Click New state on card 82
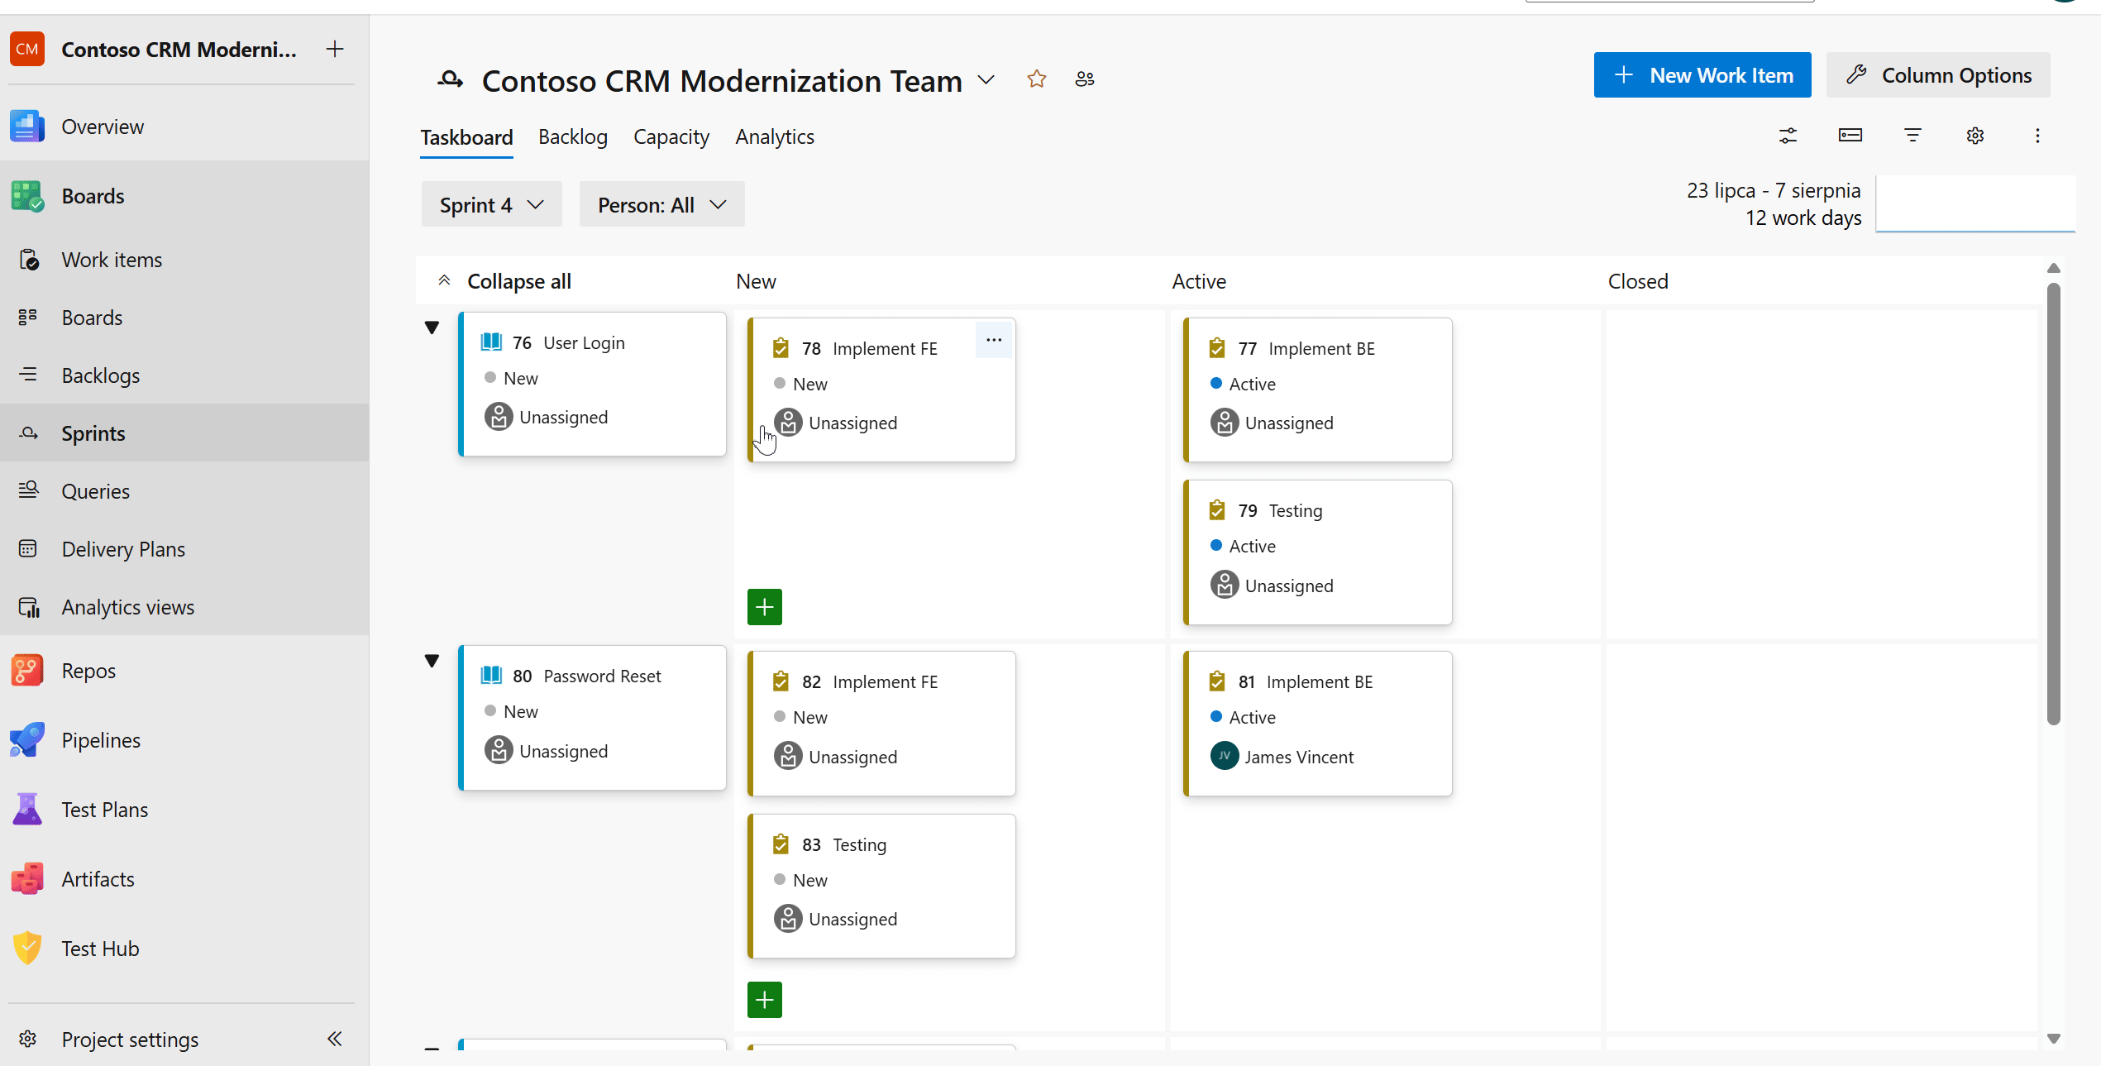The width and height of the screenshot is (2101, 1066). [x=800, y=717]
